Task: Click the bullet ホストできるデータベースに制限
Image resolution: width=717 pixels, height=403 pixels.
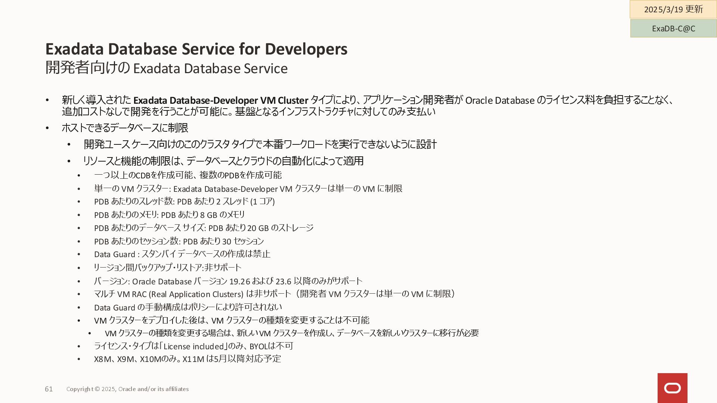Action: [x=125, y=128]
